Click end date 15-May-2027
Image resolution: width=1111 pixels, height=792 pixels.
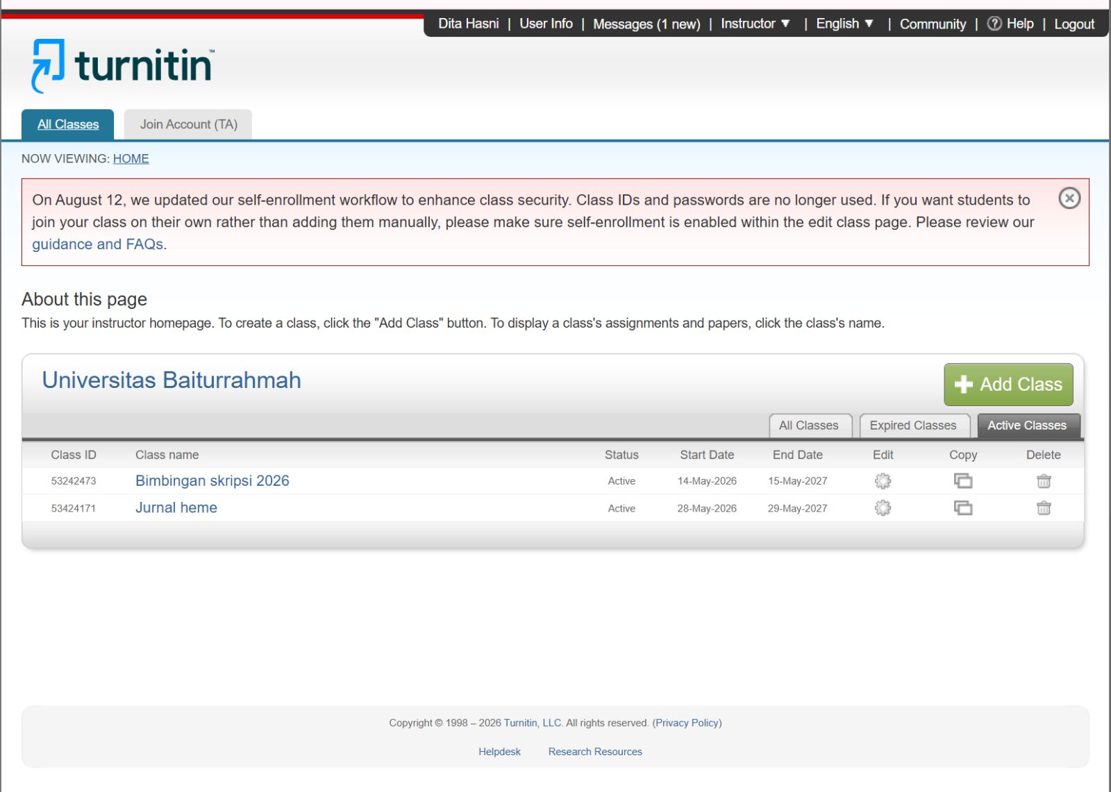(x=797, y=481)
